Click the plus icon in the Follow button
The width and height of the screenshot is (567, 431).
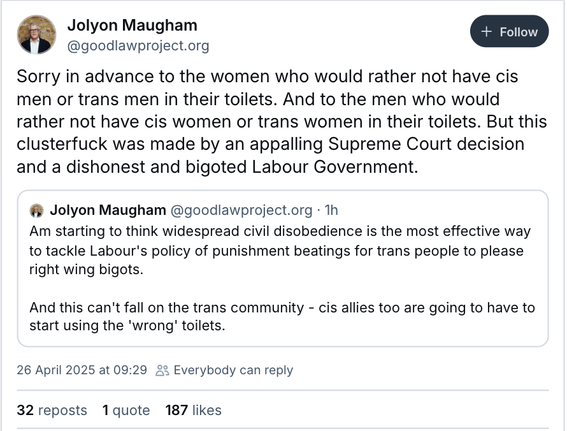pyautogui.click(x=487, y=32)
